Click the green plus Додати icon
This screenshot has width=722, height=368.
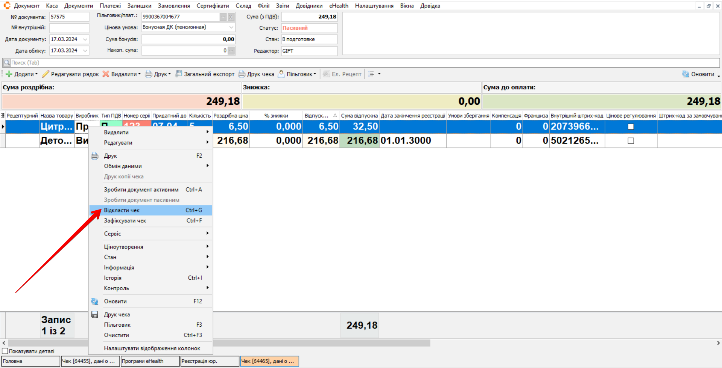point(9,74)
